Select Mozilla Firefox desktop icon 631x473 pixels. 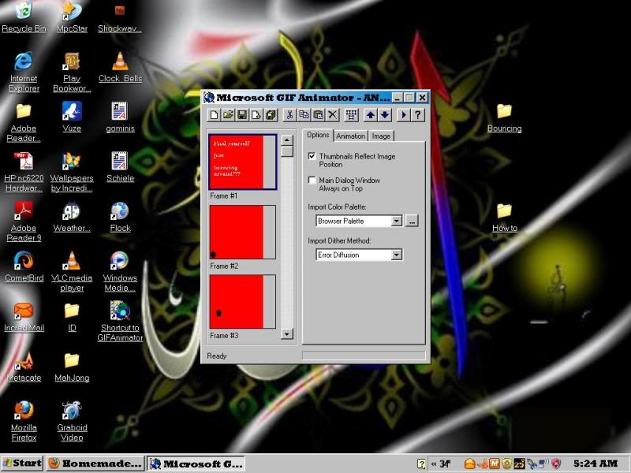click(x=24, y=421)
